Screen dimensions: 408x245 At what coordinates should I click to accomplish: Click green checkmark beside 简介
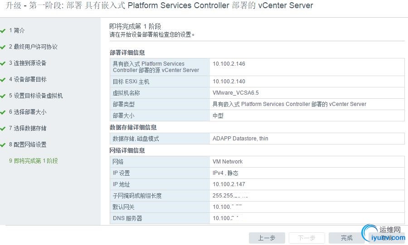click(3, 31)
